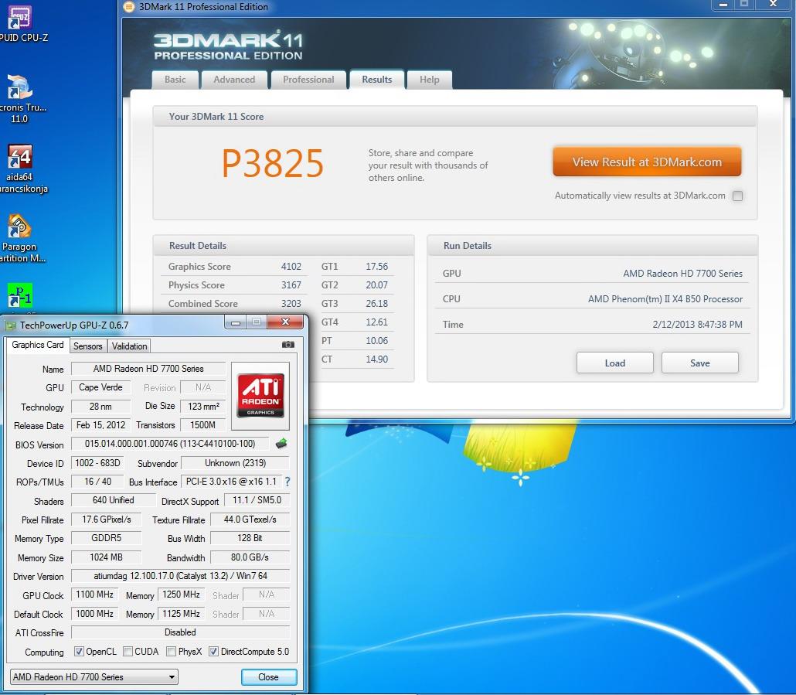Click the Physics Score value 3167
This screenshot has width=796, height=695.
point(291,285)
